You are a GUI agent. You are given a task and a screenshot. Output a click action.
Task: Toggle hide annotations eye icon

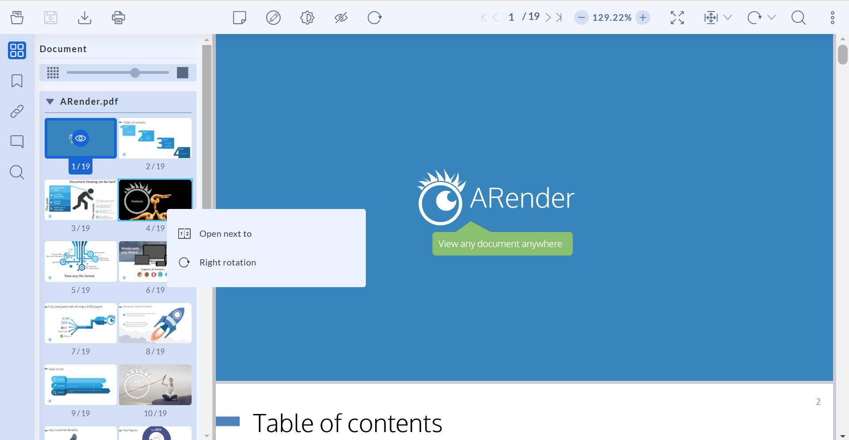pyautogui.click(x=341, y=18)
